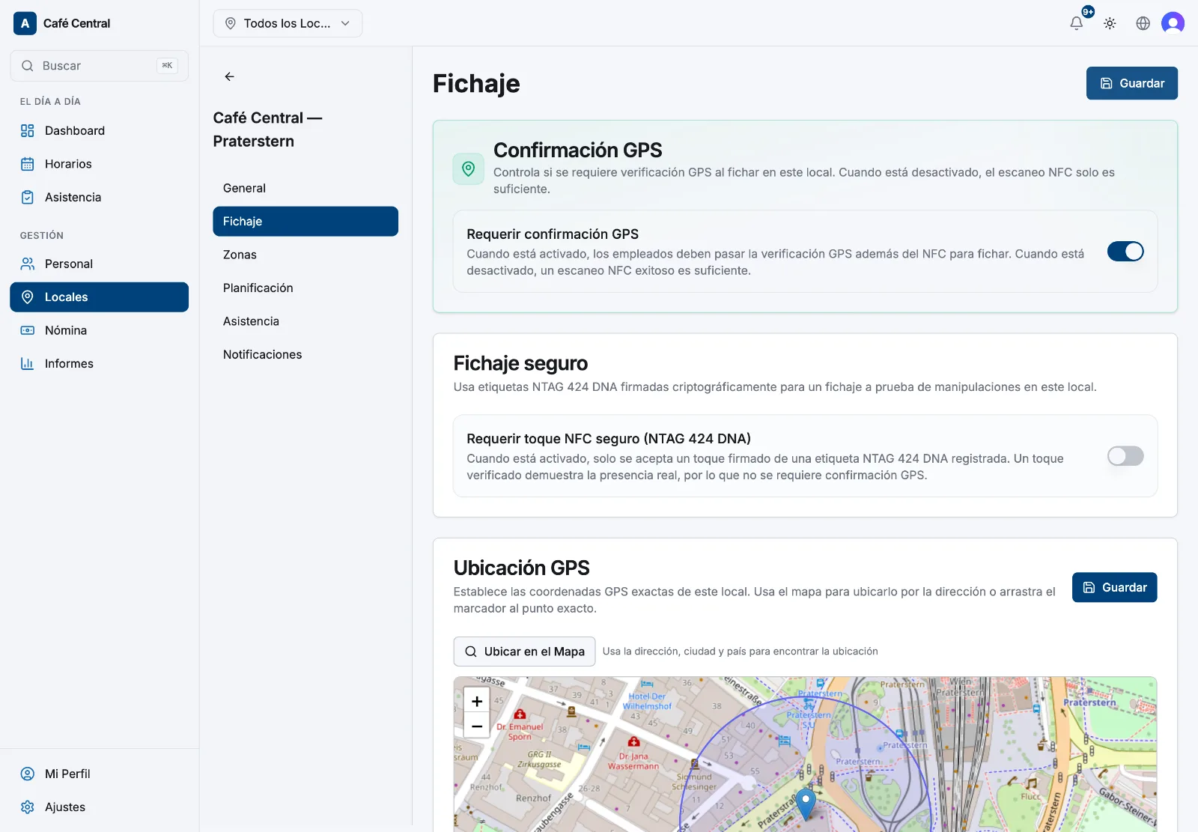Screen dimensions: 1198x832
Task: Click the Fichaje page heading
Action: click(x=476, y=83)
